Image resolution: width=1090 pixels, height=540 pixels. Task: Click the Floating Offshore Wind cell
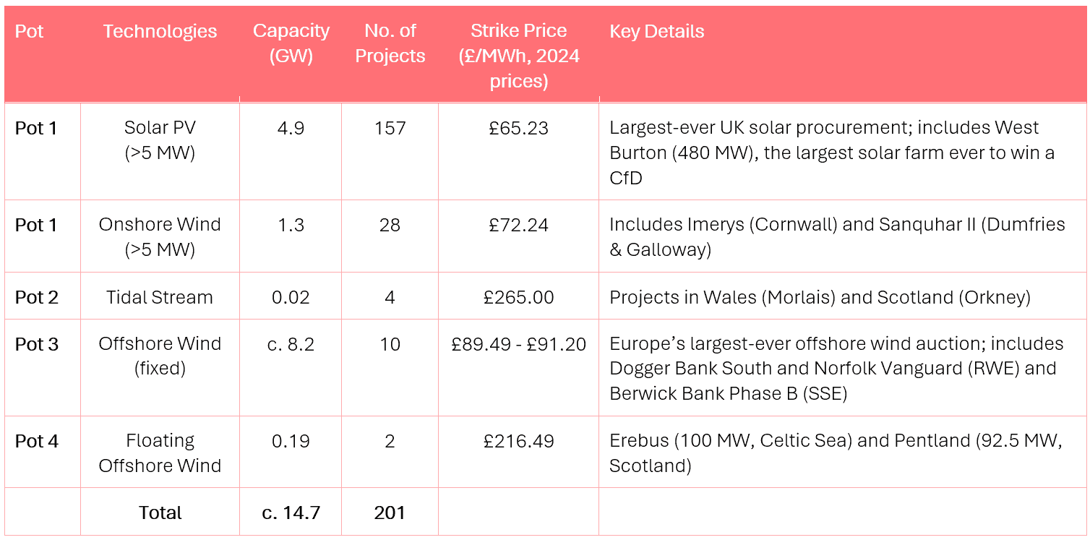[x=160, y=453]
